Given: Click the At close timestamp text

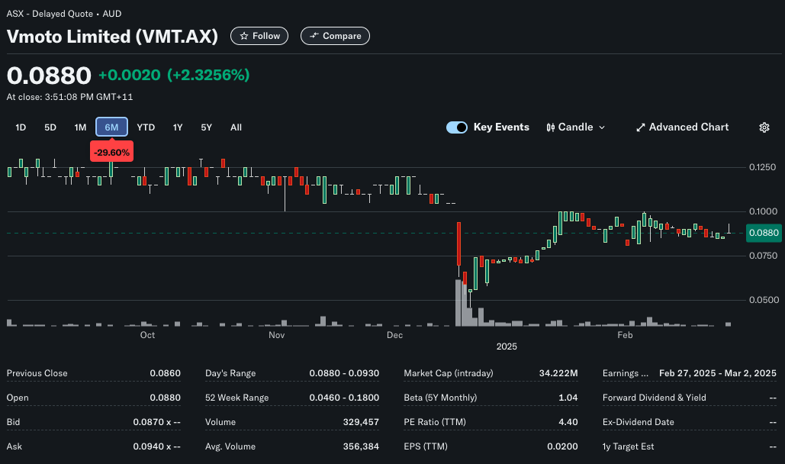Looking at the screenshot, I should [x=69, y=97].
